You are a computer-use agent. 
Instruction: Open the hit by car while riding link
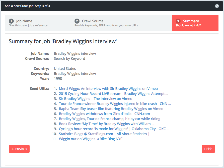coord(110,119)
